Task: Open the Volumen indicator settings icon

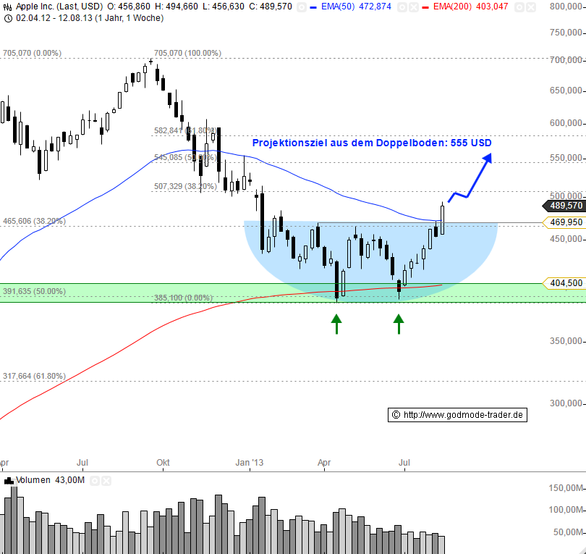Action: [x=94, y=480]
